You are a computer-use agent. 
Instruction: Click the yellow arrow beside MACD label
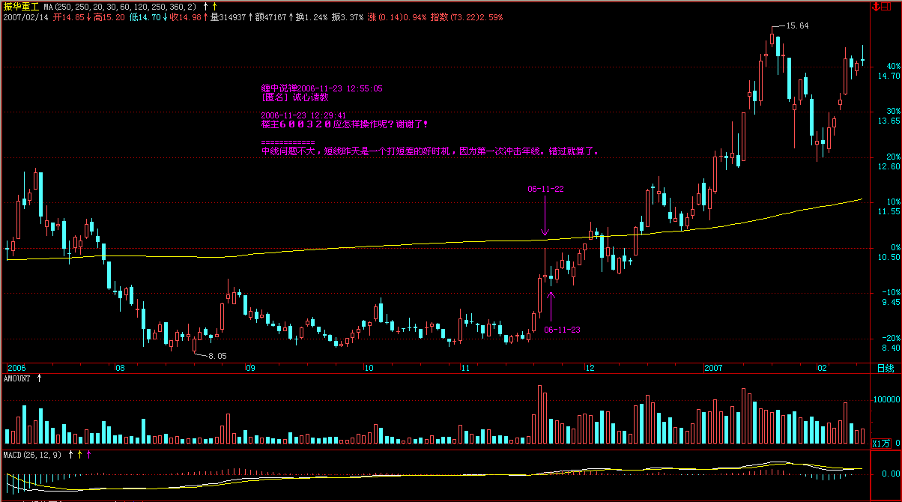[80, 454]
